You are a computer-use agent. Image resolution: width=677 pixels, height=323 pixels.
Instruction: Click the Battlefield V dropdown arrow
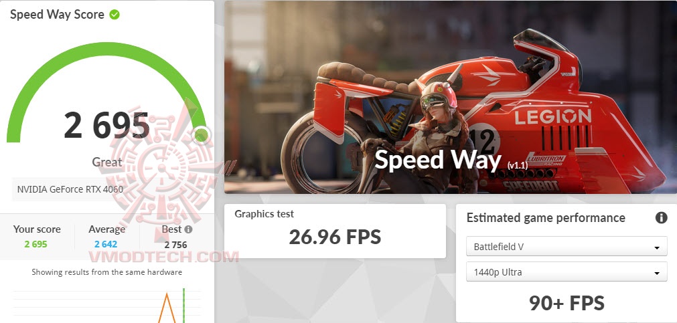point(657,248)
